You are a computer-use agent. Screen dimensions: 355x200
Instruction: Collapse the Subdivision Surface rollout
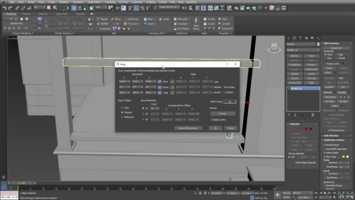point(334,140)
